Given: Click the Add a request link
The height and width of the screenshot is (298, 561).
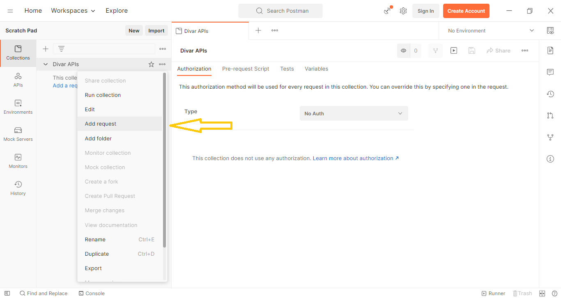Looking at the screenshot, I should click(65, 85).
